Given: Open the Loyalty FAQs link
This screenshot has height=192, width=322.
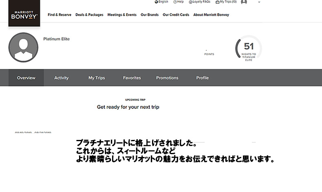Looking at the screenshot, I should pyautogui.click(x=201, y=2).
